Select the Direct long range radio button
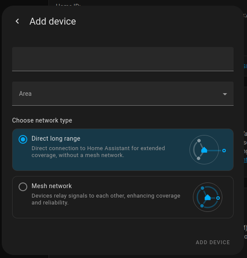The height and width of the screenshot is (258, 247). pos(23,139)
